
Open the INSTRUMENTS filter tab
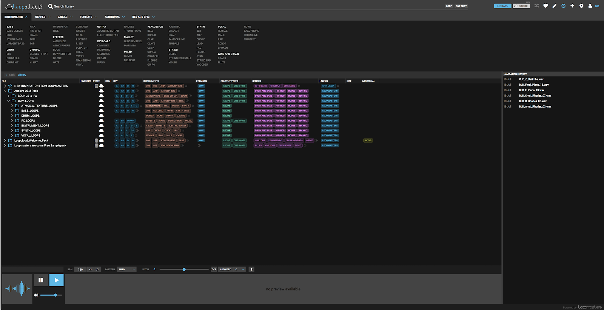16,17
